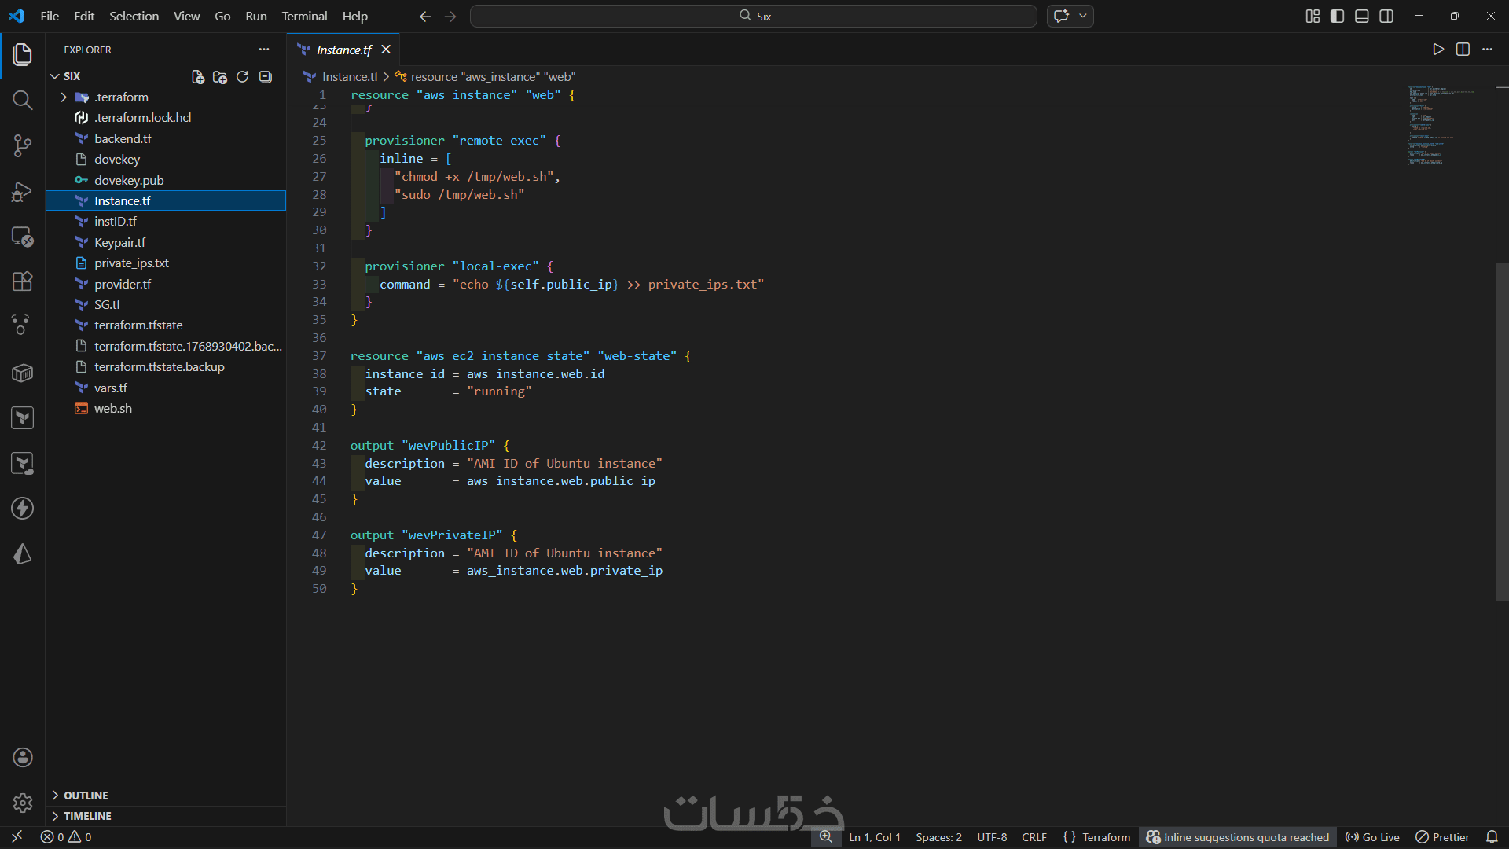Open the Search view in activity bar

point(22,100)
